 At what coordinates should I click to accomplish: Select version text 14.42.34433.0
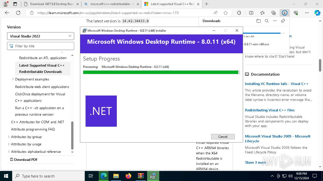coord(136,21)
